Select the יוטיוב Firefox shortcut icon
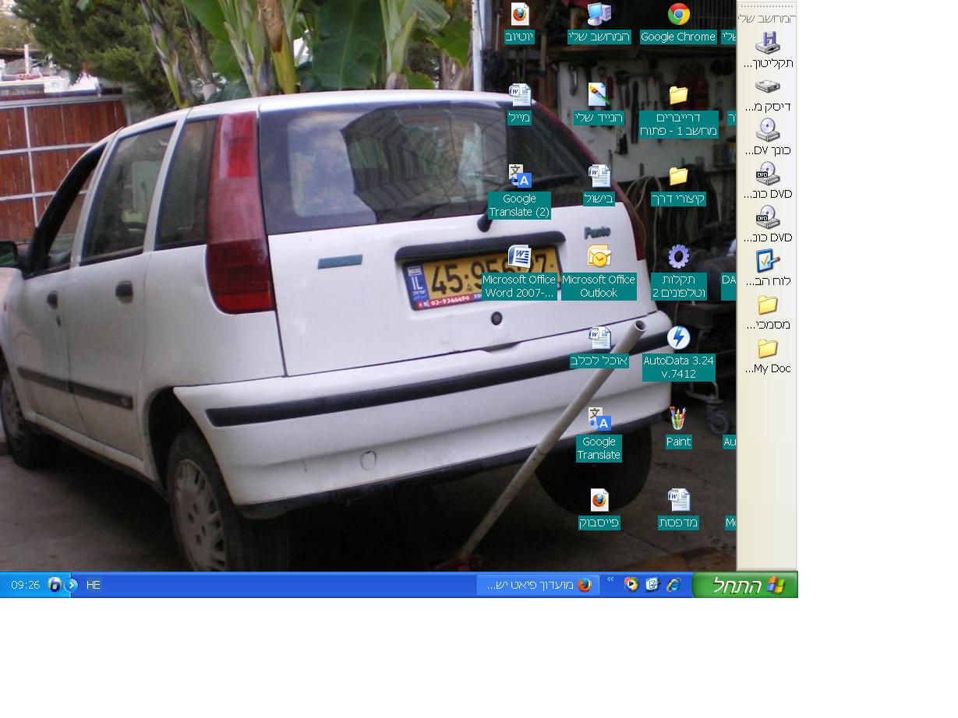Image resolution: width=958 pixels, height=718 pixels. click(x=519, y=16)
